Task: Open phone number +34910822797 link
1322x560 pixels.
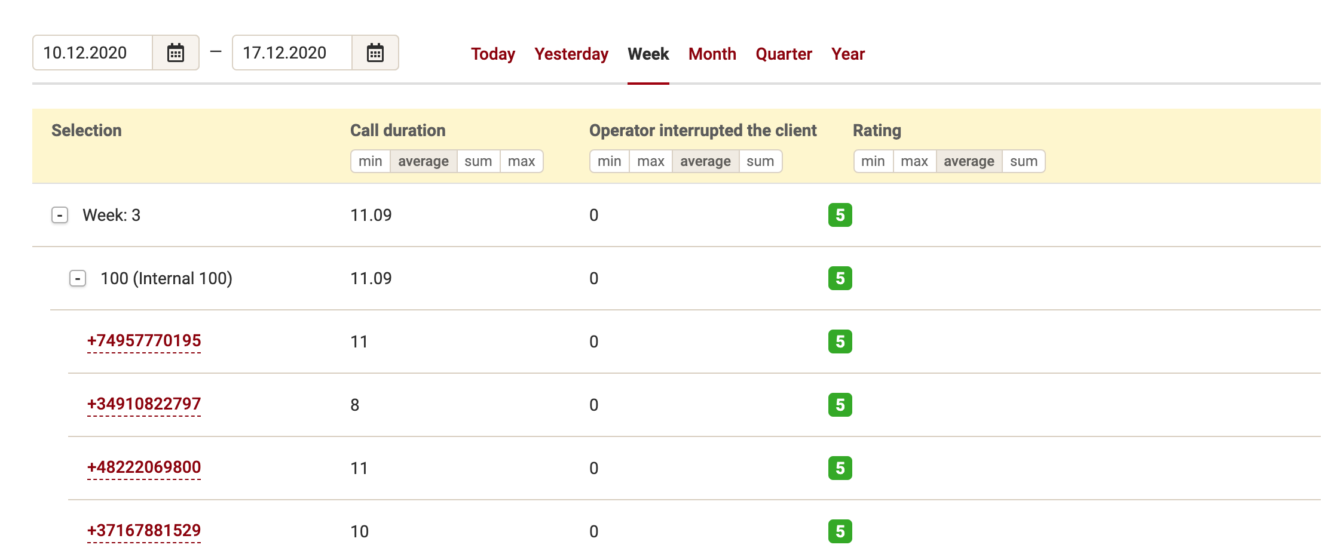Action: (x=144, y=404)
